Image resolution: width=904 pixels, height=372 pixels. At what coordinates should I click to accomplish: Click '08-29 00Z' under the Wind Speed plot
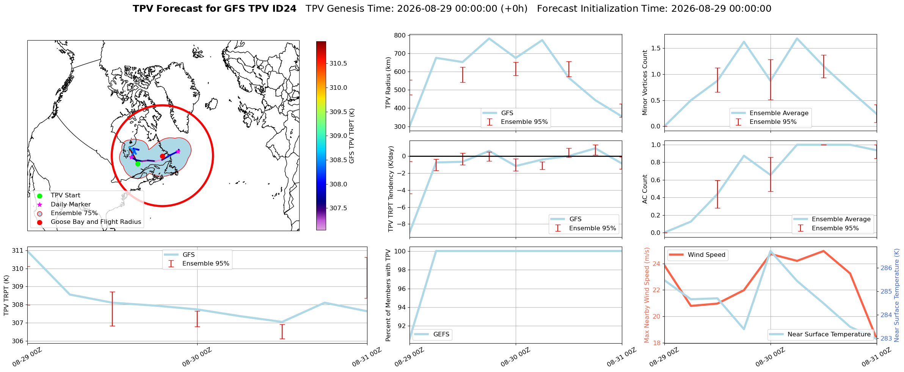pyautogui.click(x=664, y=357)
